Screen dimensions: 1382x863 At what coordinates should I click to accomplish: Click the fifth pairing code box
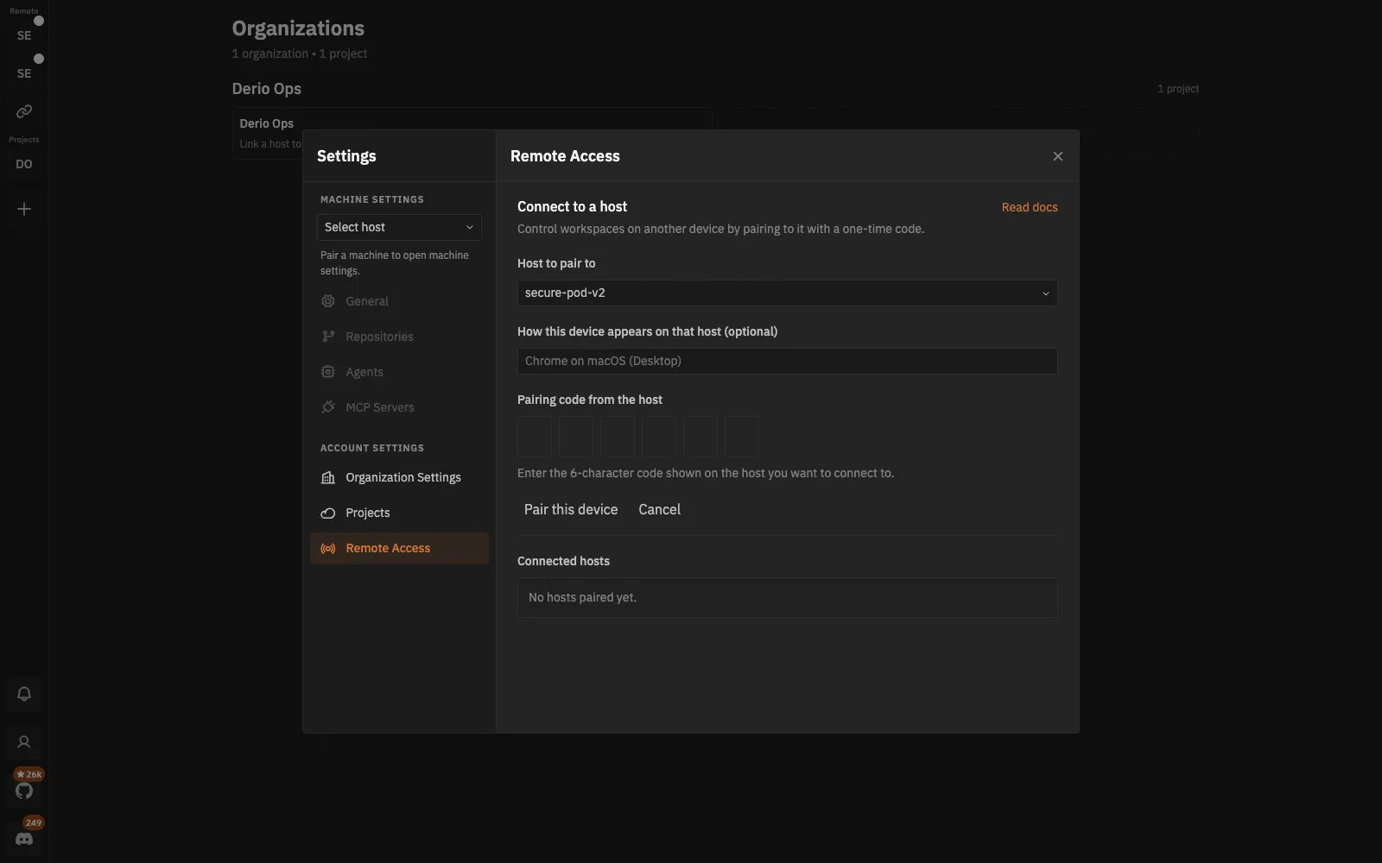[701, 437]
